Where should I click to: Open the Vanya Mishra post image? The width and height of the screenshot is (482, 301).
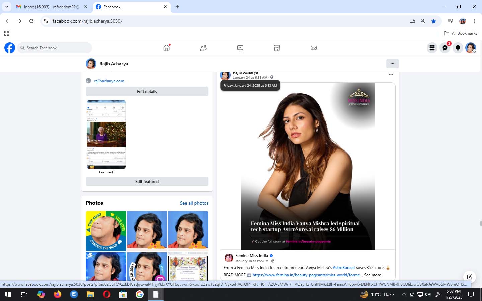(x=308, y=166)
